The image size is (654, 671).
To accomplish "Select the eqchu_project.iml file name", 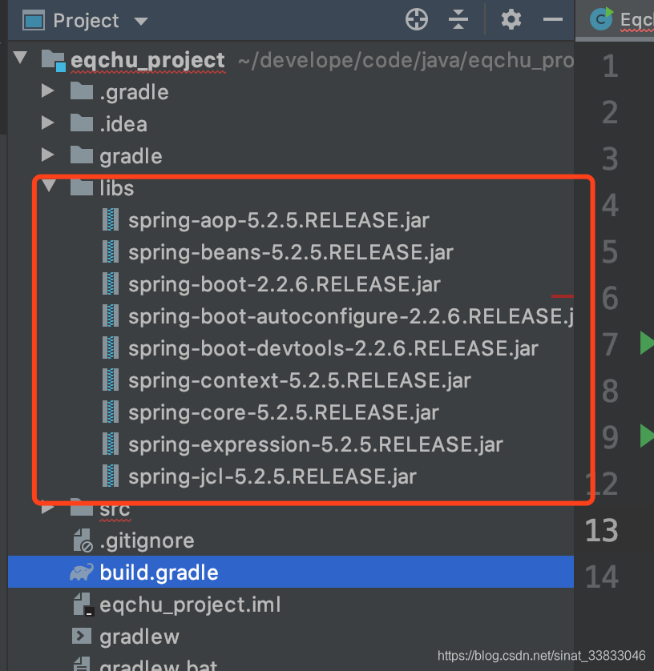I will (x=190, y=605).
